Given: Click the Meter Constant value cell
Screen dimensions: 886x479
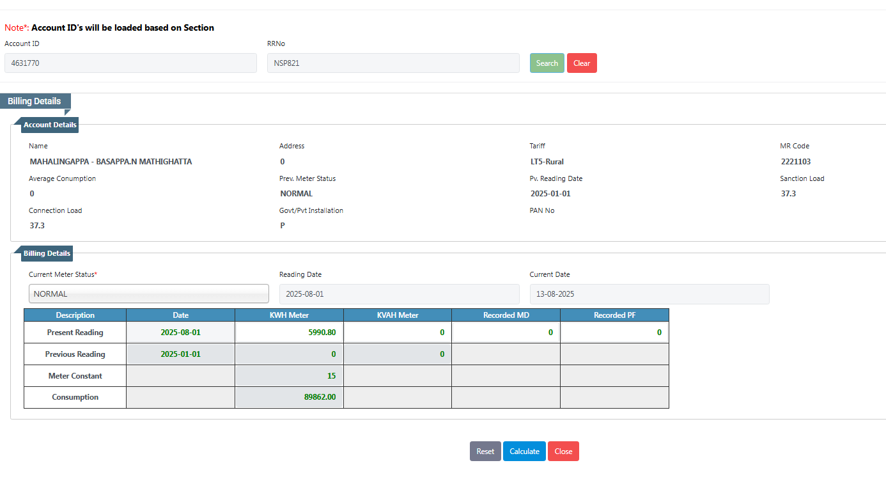Looking at the screenshot, I should [x=289, y=376].
